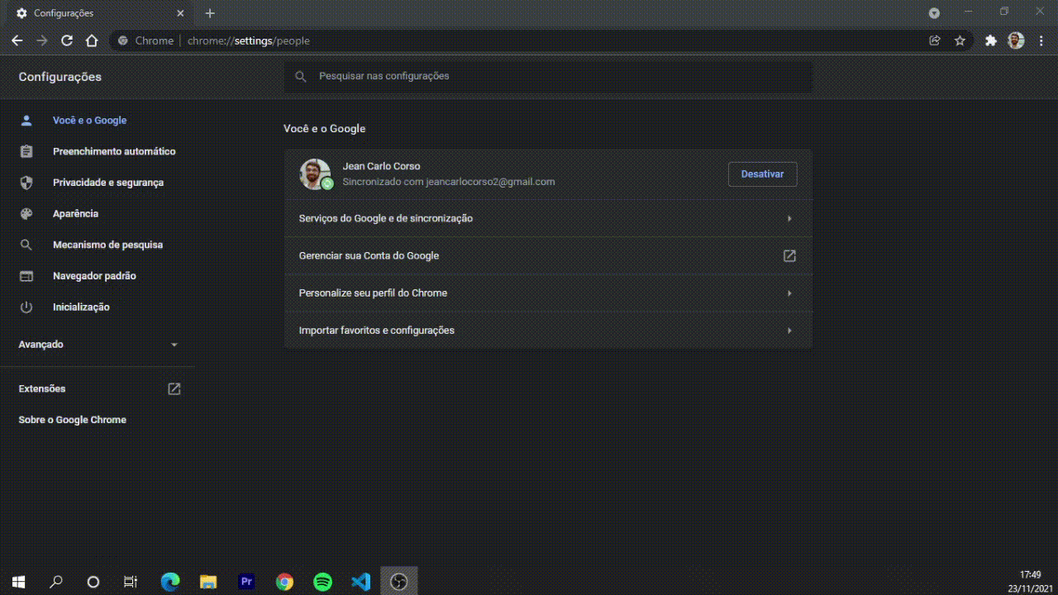
Task: Open Importar favoritos e configurações
Action: [x=548, y=330]
